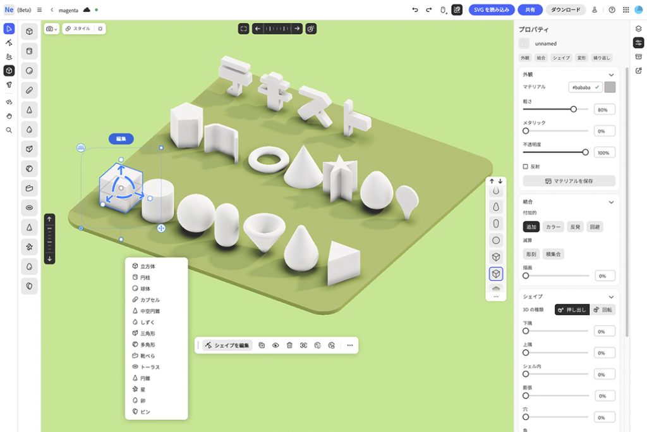Viewport: 647px width, 432px height.
Task: Click the ダウンロード button
Action: coord(565,10)
